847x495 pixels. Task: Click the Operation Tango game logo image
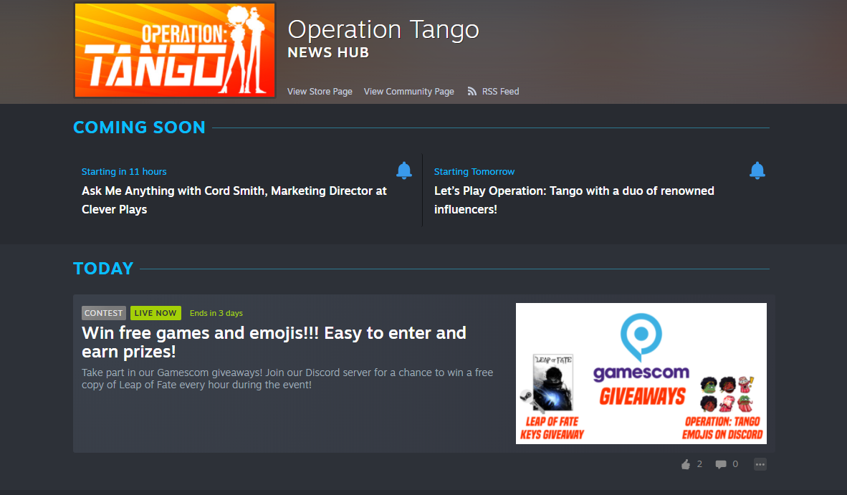(174, 50)
